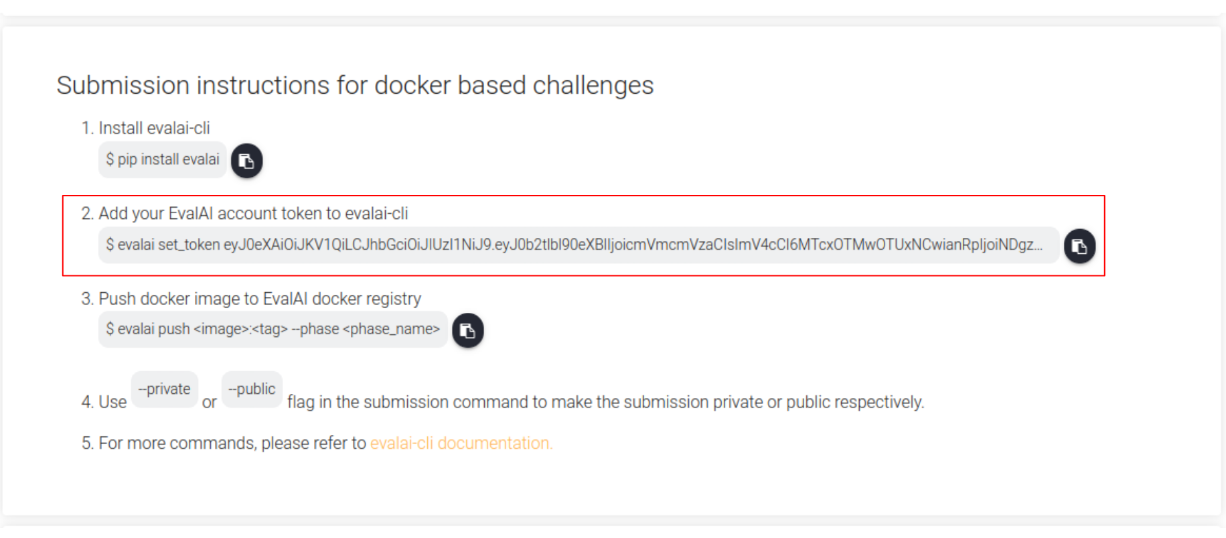Click the 'Install evalai-cli' step text
Viewport: 1226px width, 538px height.
pos(154,128)
